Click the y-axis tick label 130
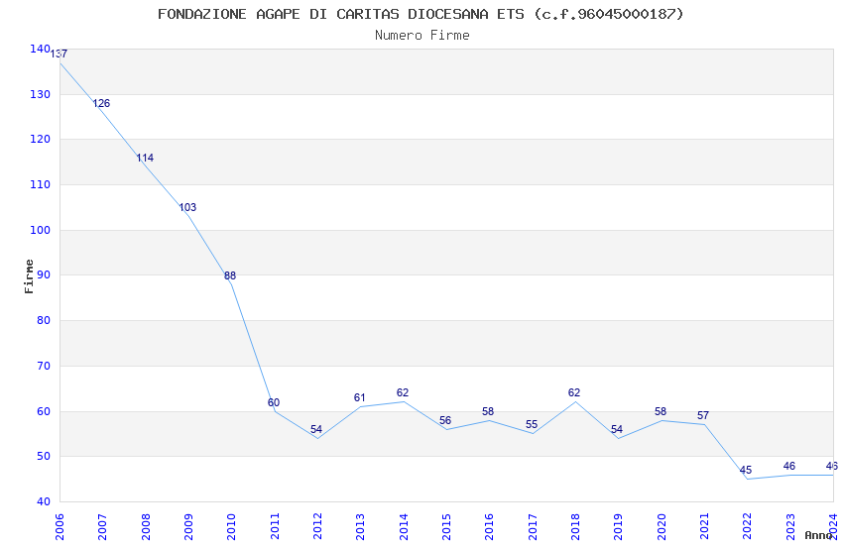This screenshot has width=843, height=545. pos(40,94)
